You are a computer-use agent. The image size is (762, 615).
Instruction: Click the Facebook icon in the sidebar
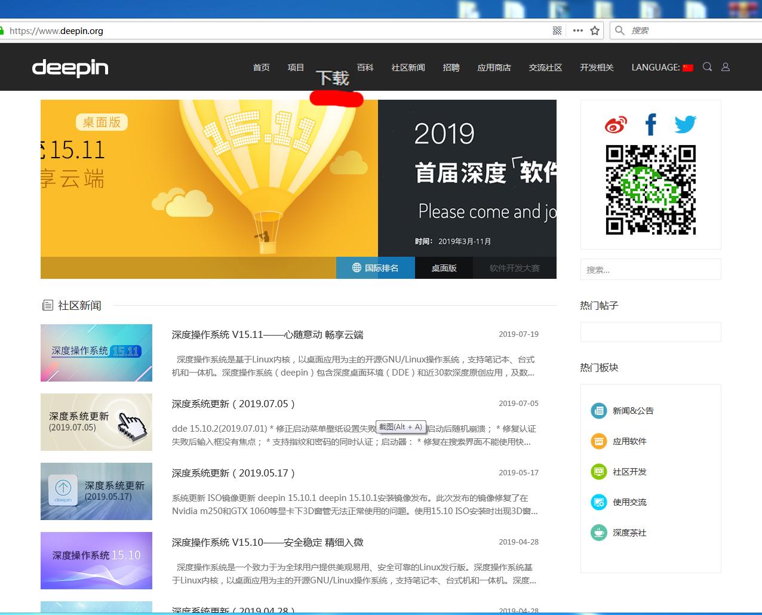tap(650, 124)
